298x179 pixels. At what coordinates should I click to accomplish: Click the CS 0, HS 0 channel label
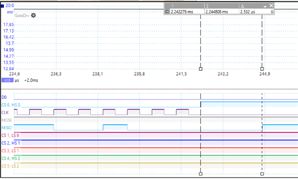(11, 105)
